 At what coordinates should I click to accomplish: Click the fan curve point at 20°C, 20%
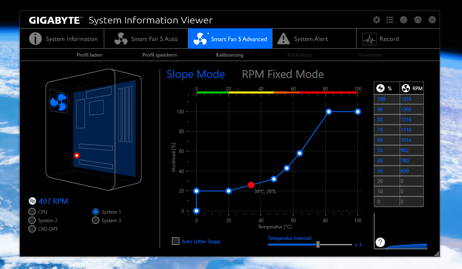(229, 191)
